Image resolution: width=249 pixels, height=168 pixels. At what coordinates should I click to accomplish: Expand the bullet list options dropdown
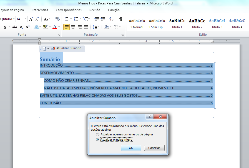[71, 19]
